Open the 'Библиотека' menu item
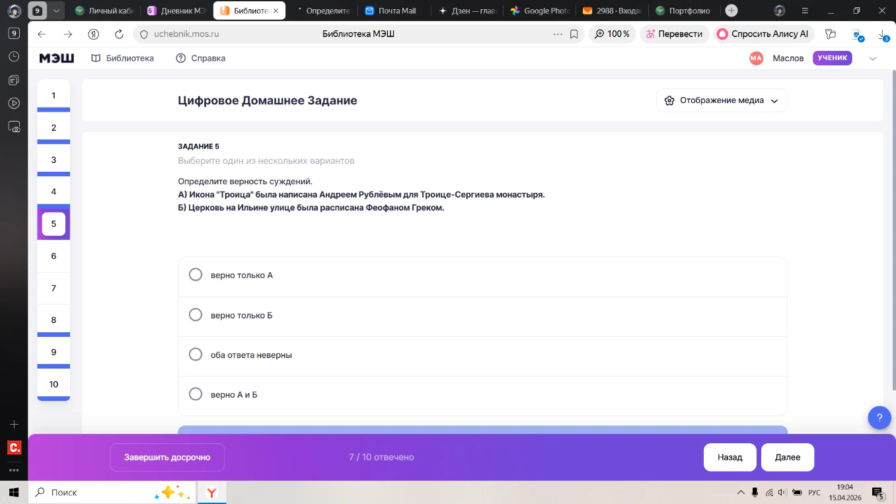Viewport: 896px width, 504px height. (x=122, y=58)
